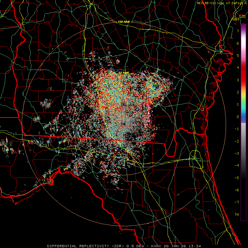Viewport: 248px width, 248px height.
Task: Click the 3 value on the color scale
Action: [238, 80]
